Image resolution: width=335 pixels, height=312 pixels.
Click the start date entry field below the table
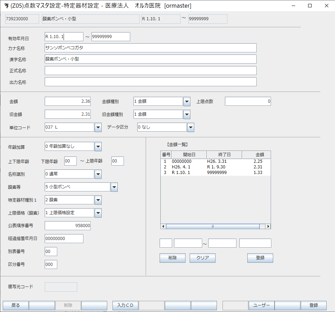coord(188,244)
